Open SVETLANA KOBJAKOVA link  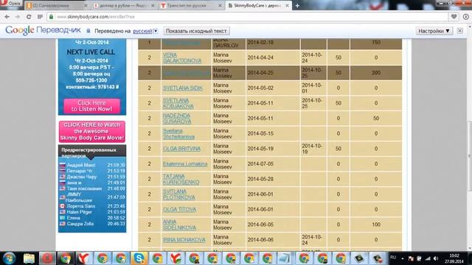pos(178,103)
